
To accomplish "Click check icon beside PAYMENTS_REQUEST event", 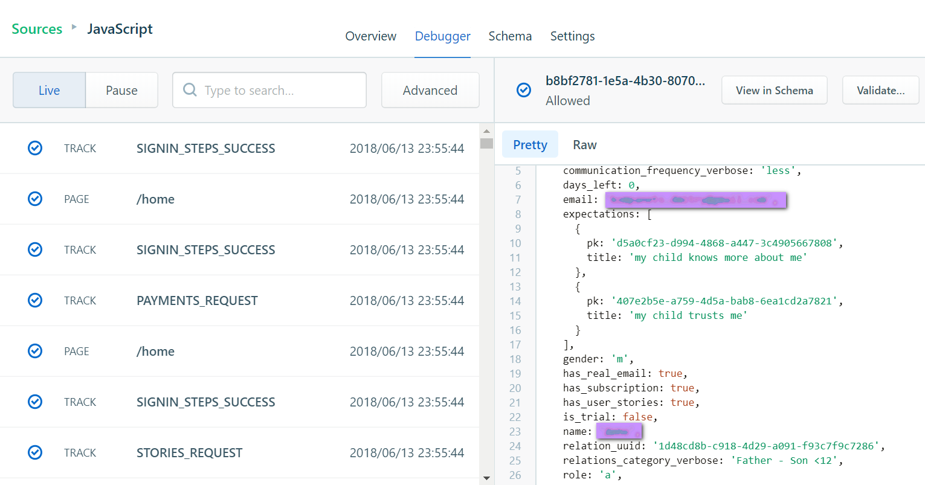I will [36, 300].
